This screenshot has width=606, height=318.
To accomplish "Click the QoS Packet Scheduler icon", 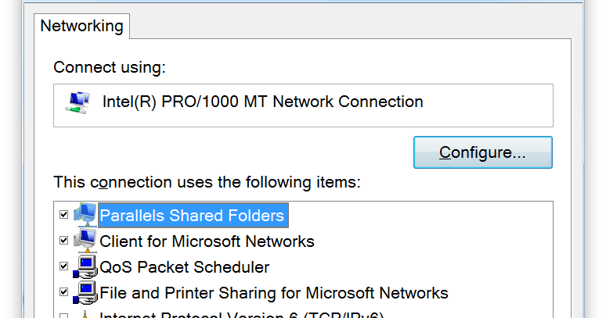I will coord(85,266).
